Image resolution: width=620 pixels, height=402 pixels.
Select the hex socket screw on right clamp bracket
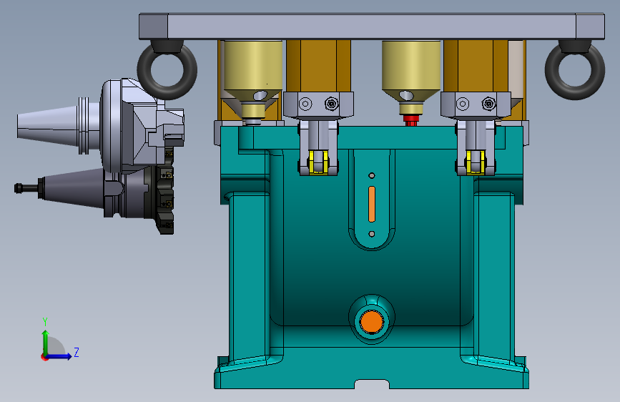[x=489, y=104]
